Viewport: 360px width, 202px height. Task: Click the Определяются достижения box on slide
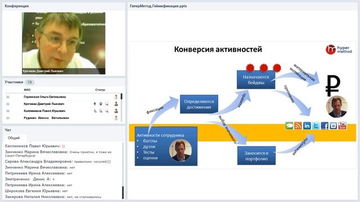click(x=199, y=104)
